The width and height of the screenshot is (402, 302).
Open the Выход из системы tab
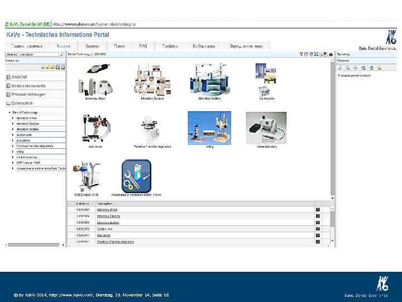click(x=246, y=46)
